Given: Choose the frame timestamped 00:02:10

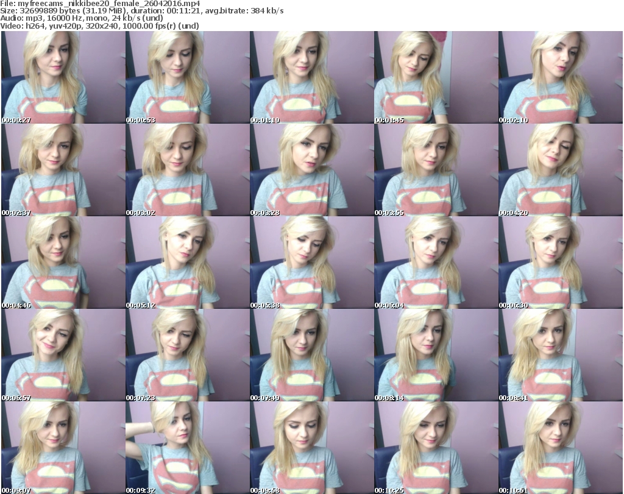Looking at the screenshot, I should pos(561,77).
